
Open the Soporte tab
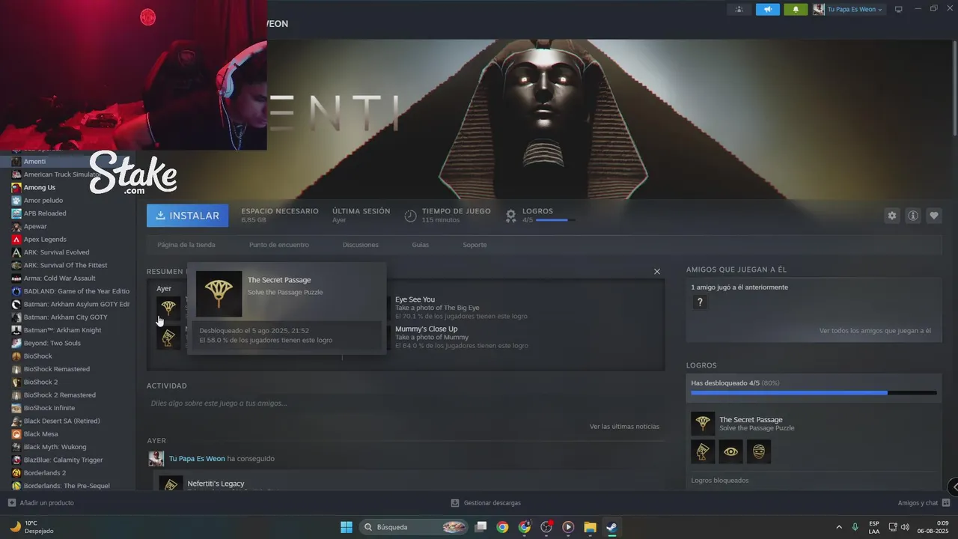tap(475, 245)
